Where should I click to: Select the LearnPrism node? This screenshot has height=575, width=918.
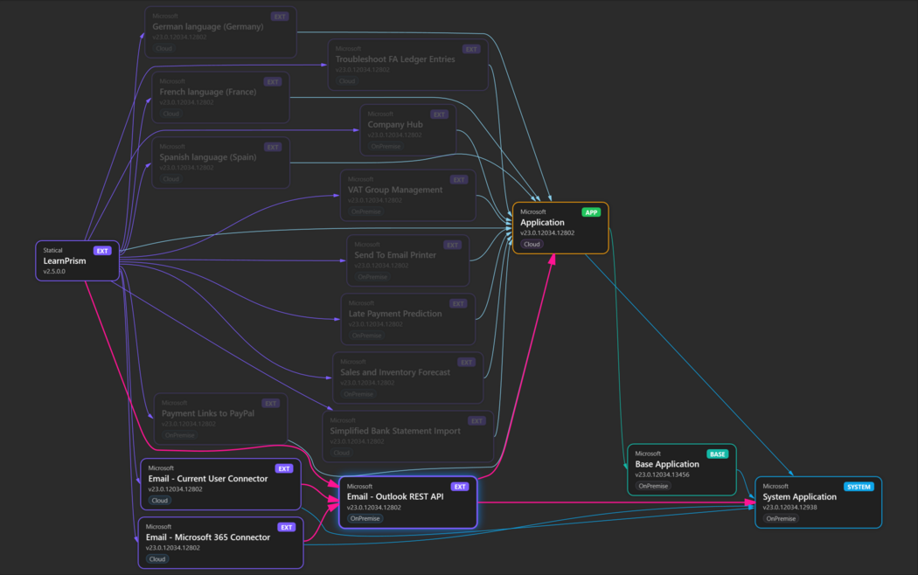coord(78,261)
